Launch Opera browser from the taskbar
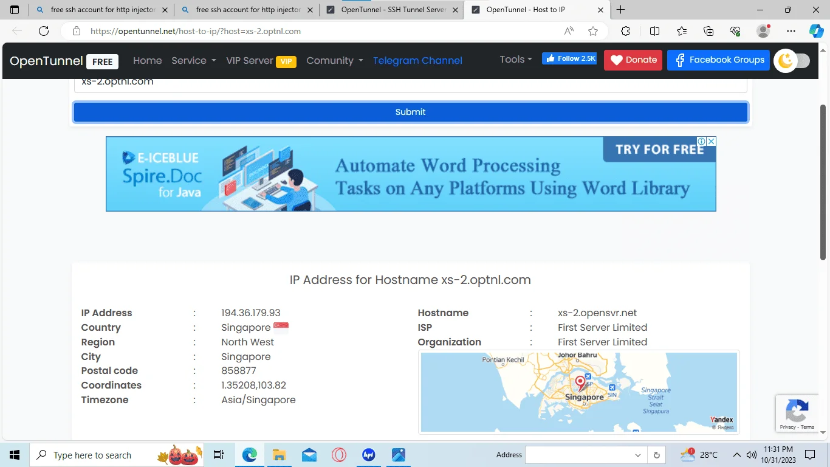 click(x=339, y=455)
